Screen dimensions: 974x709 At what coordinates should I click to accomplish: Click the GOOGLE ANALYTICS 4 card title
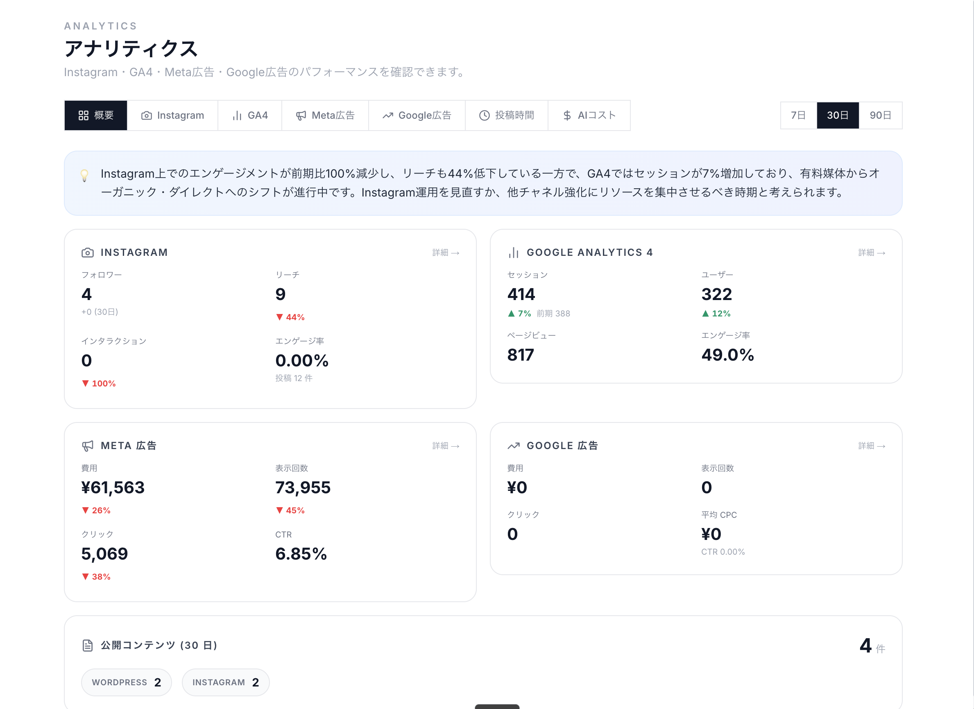click(590, 253)
